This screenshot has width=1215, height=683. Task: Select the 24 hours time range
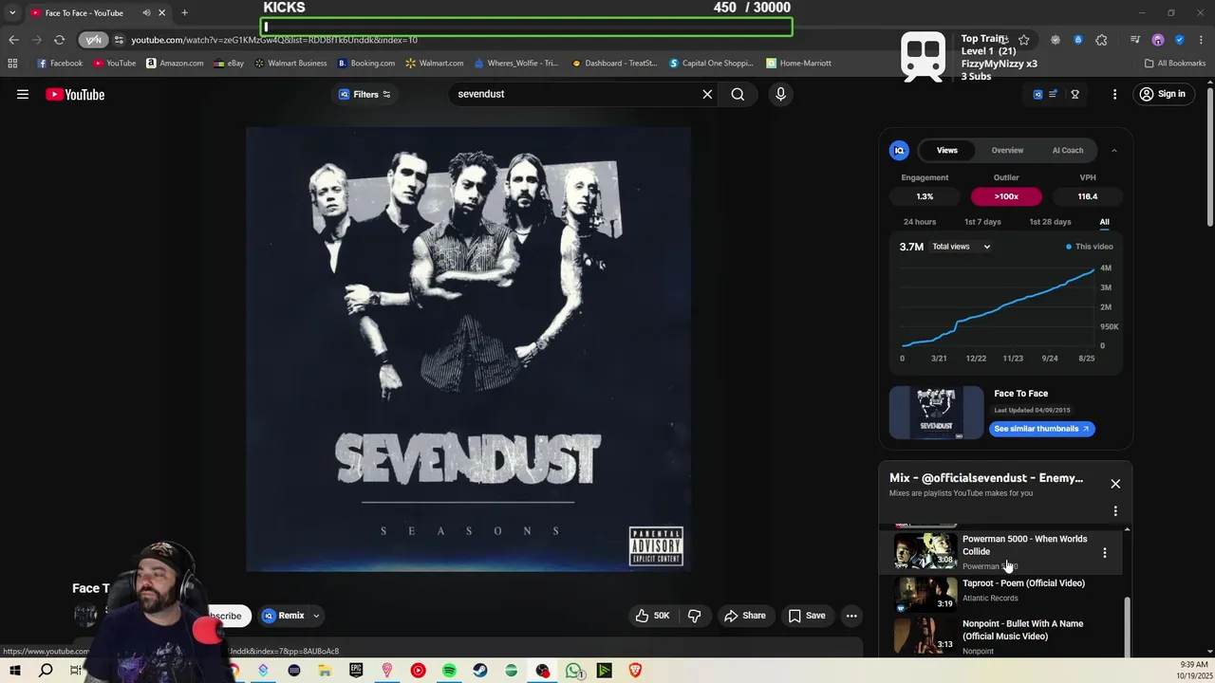[x=920, y=222]
